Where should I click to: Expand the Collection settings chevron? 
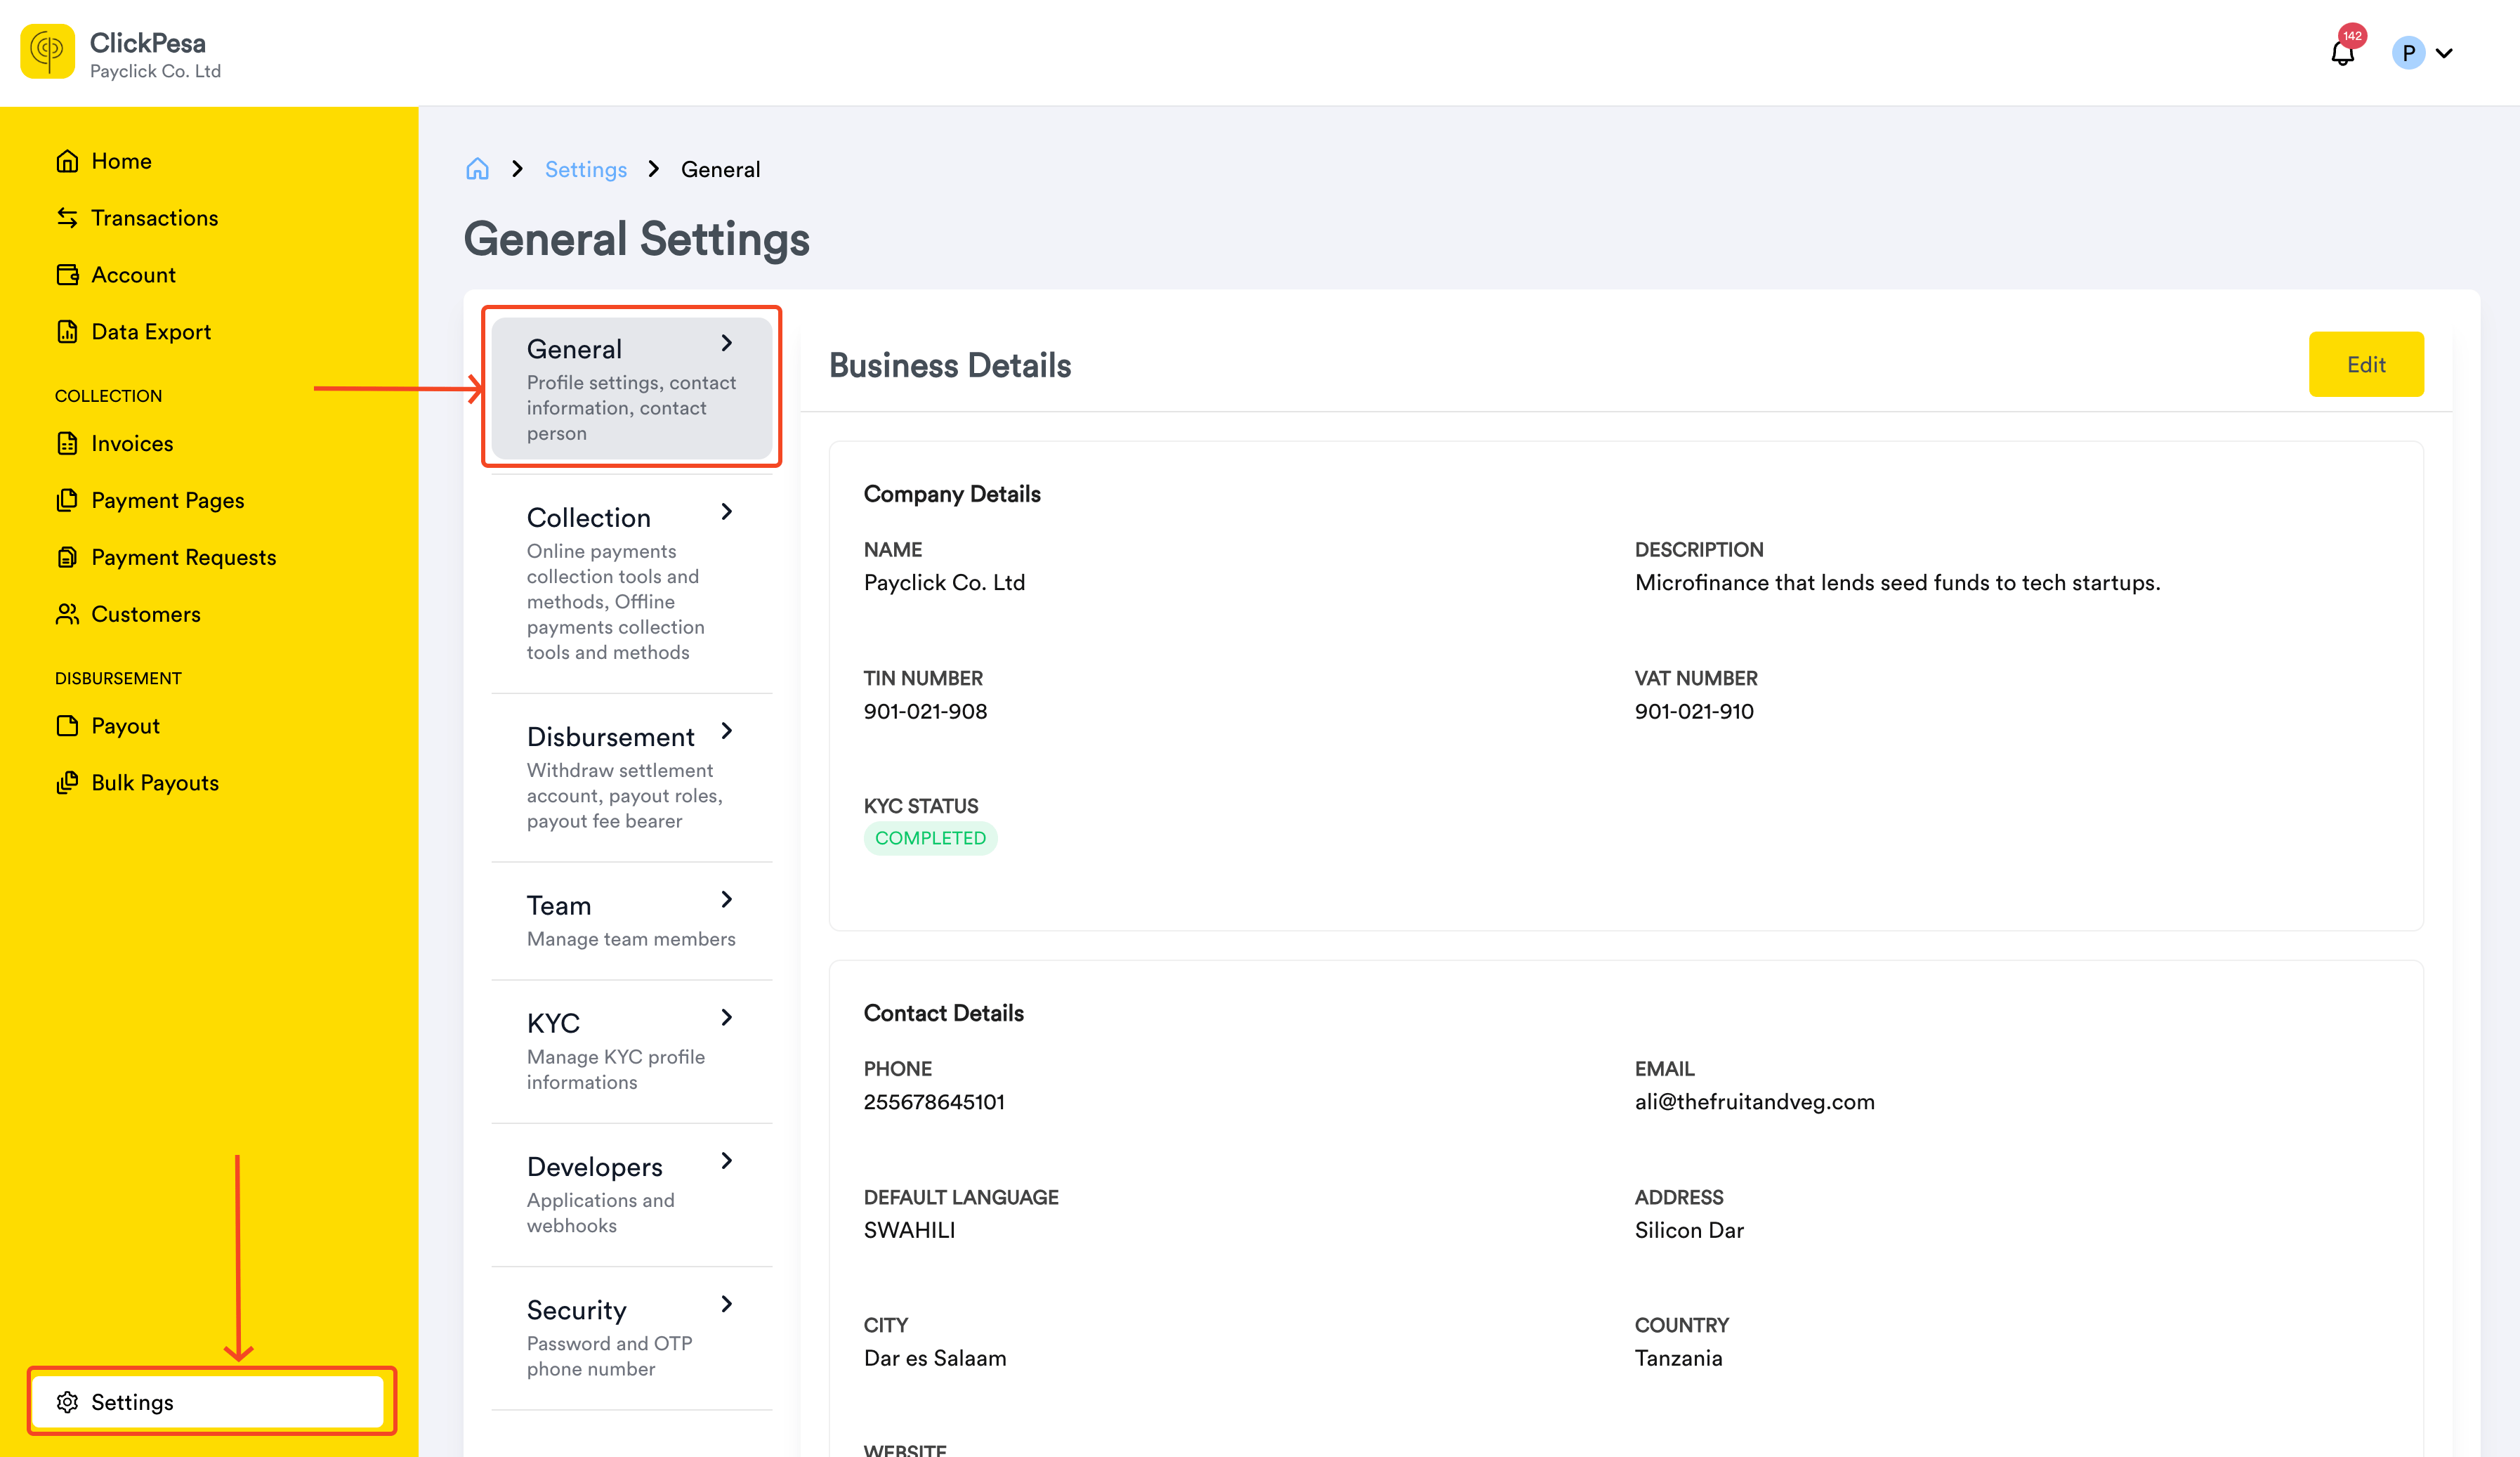point(727,512)
